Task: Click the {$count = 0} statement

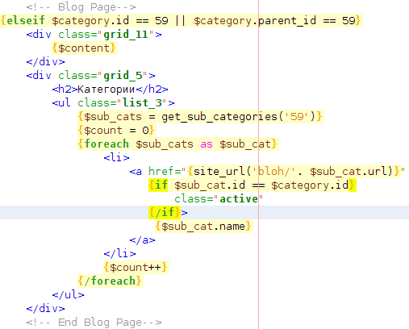Action: coord(116,131)
